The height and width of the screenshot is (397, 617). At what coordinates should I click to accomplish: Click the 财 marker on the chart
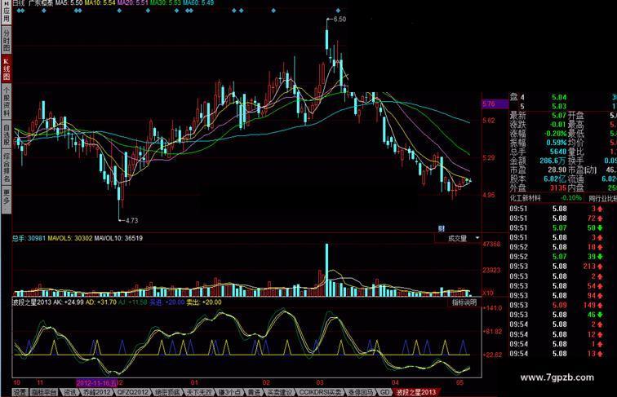click(441, 229)
